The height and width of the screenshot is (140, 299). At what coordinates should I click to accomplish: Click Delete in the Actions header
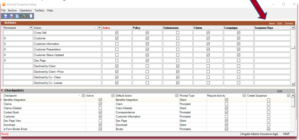click(289, 23)
